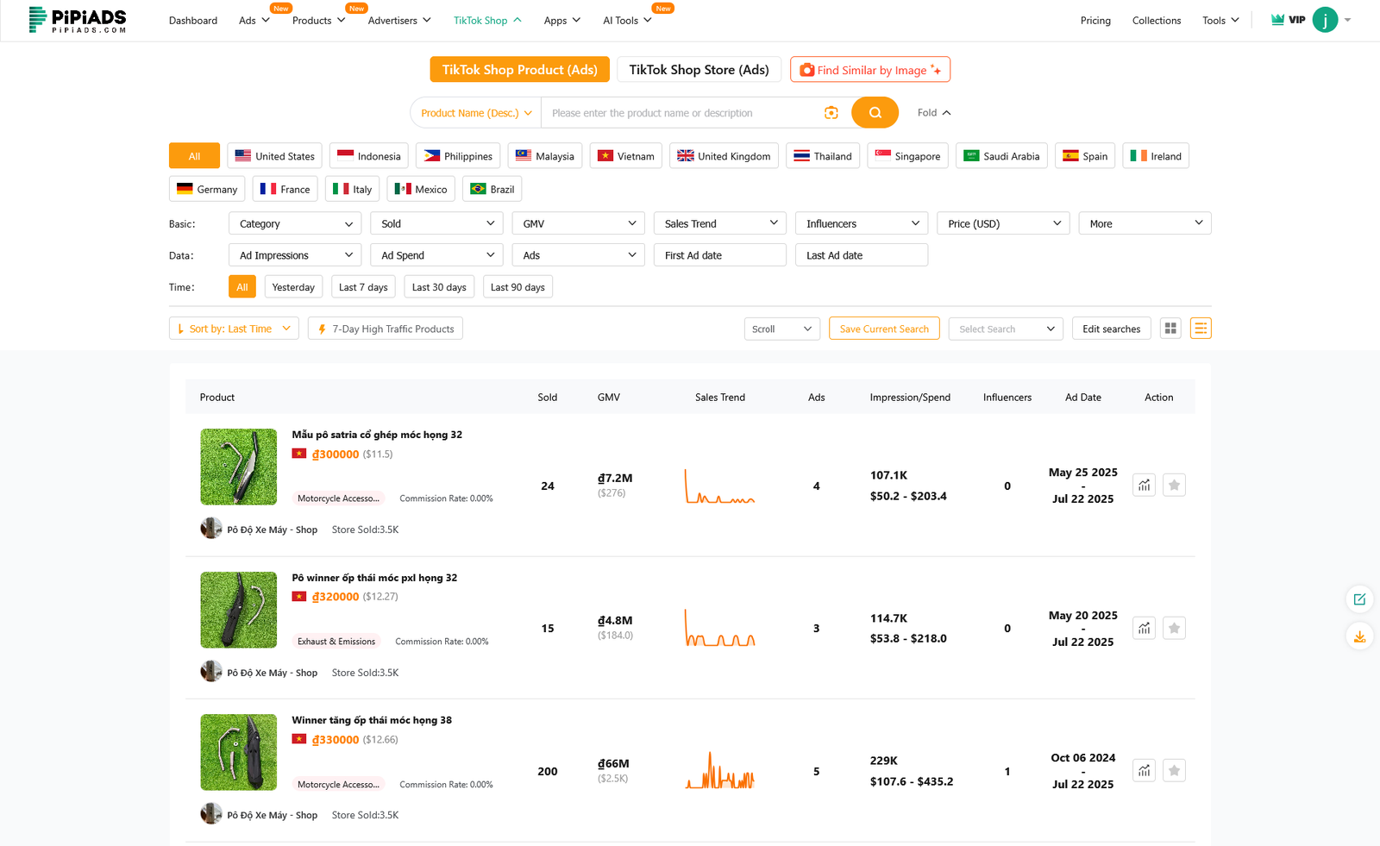Expand account menu caret beside avatar

1347,20
